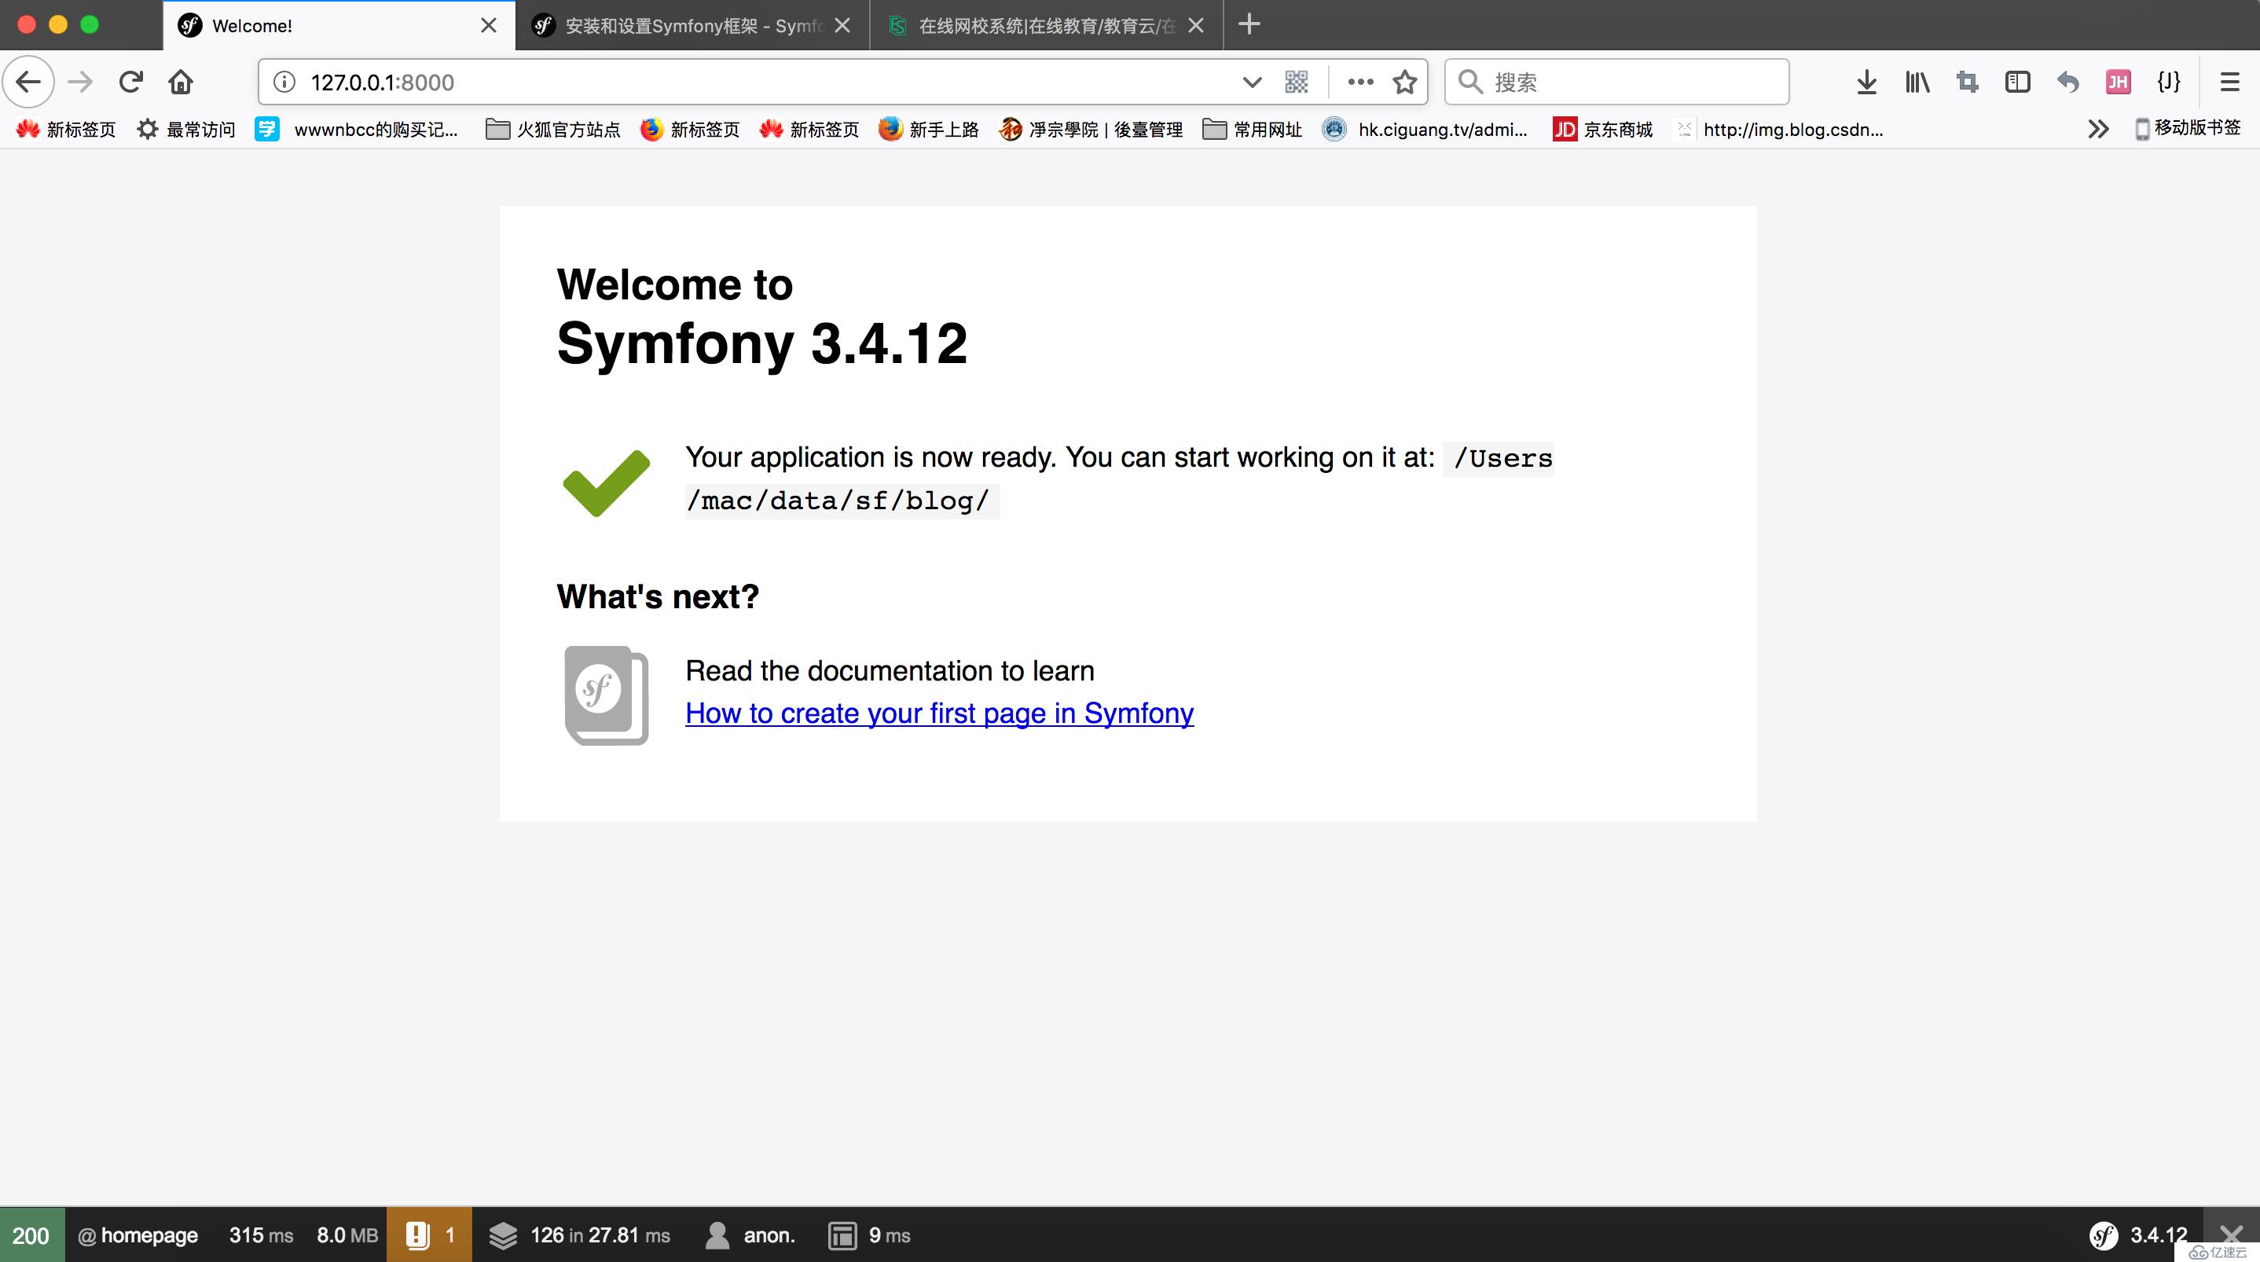Open http://img.blog.csdn bookmark
This screenshot has height=1262, width=2260.
tap(1778, 129)
